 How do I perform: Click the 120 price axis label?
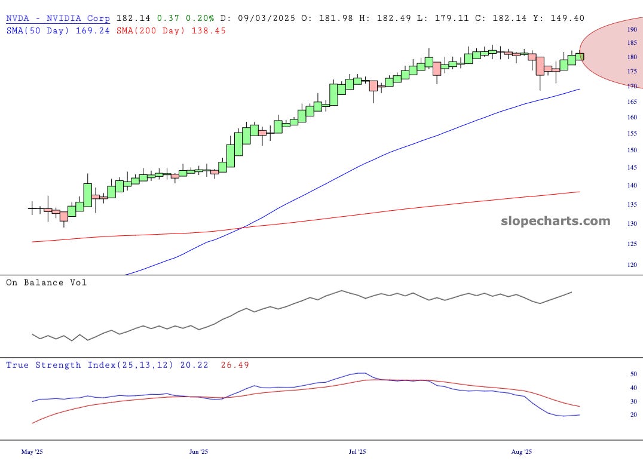(632, 265)
